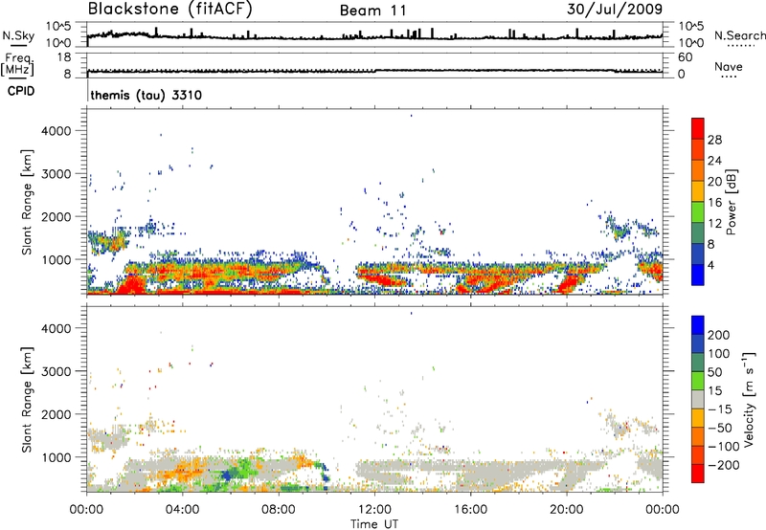Click the grey swatch on the Velocity colorbar
The image size is (766, 530).
[x=698, y=399]
